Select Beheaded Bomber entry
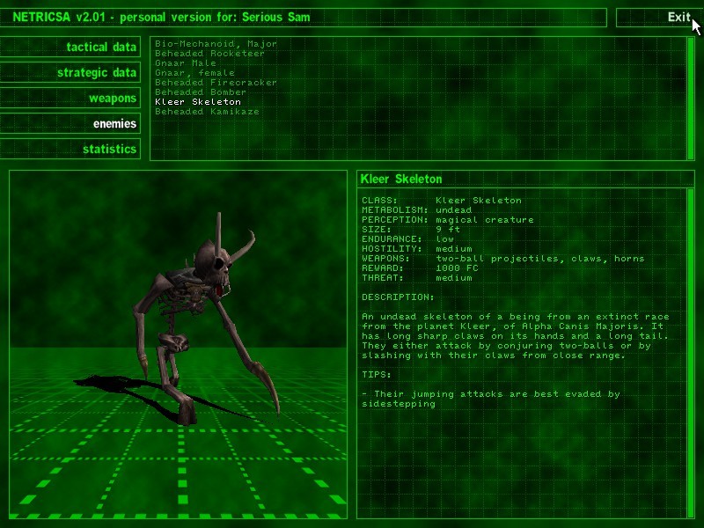This screenshot has width=704, height=528. tap(201, 92)
